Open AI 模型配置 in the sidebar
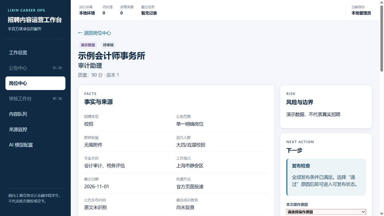The height and width of the screenshot is (216, 384). point(35,145)
